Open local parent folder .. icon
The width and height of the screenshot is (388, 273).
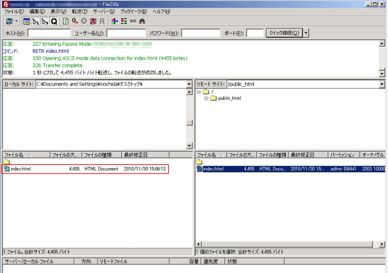pos(6,162)
